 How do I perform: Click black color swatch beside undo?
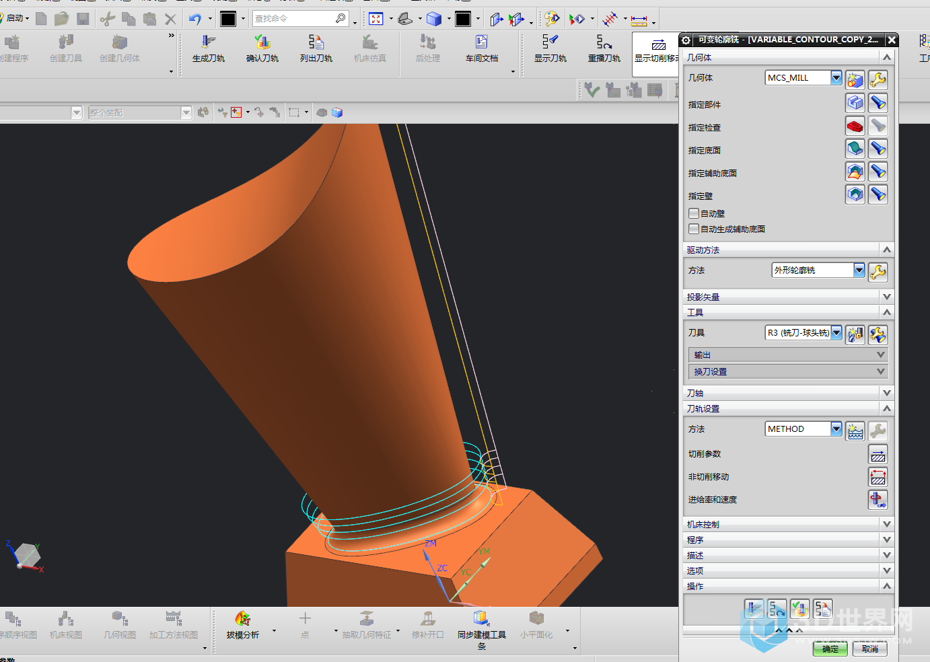tap(228, 19)
